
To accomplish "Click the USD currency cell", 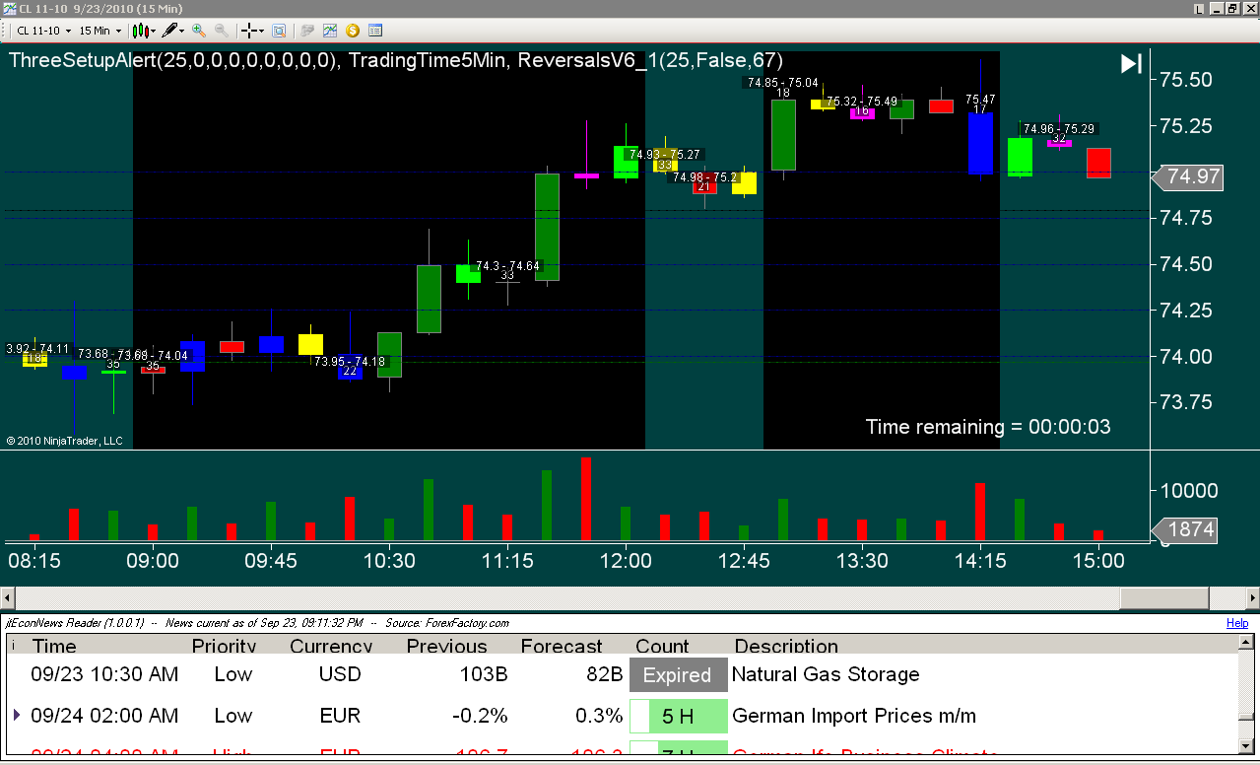I will click(x=340, y=675).
